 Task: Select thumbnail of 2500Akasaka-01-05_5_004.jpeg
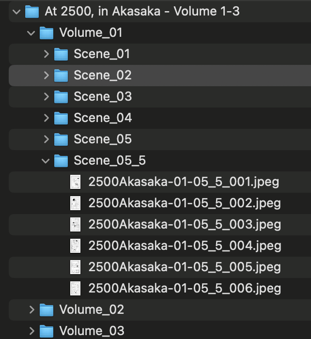(75, 246)
